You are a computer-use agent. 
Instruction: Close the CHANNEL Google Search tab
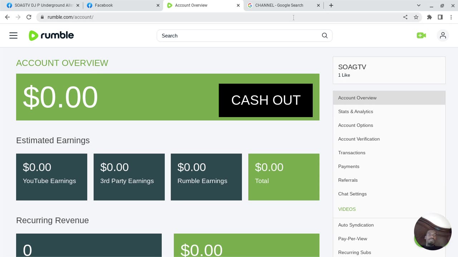[x=318, y=5]
